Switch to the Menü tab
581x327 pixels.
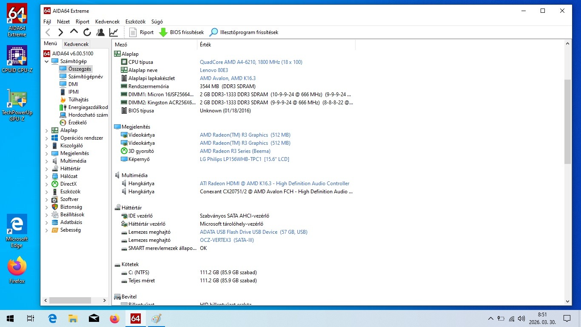point(51,44)
